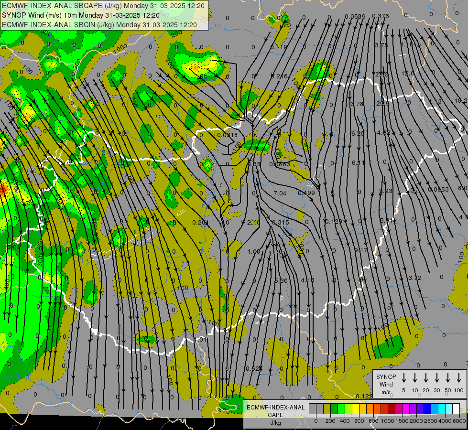Click the wind arrow above the 100 label
Screen dimensions: 468x430
point(459,378)
